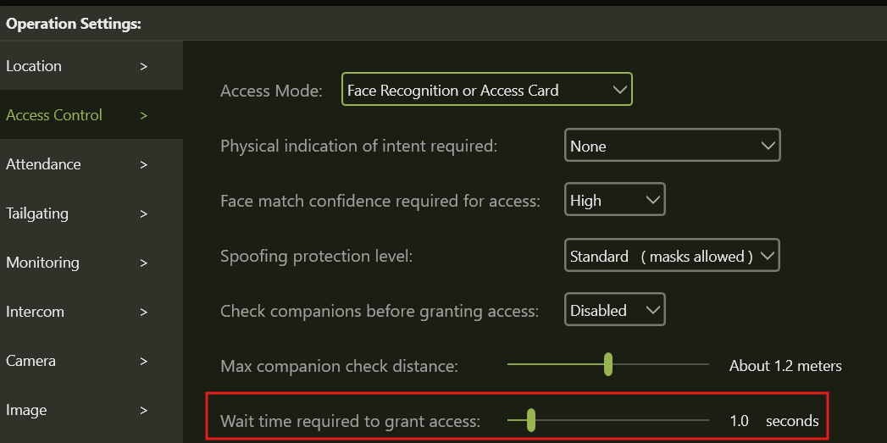Viewport: 887px width, 443px height.
Task: Open Monitoring settings category
Action: (42, 263)
